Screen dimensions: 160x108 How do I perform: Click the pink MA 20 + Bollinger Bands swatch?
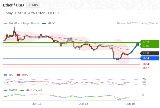[x=5, y=23]
